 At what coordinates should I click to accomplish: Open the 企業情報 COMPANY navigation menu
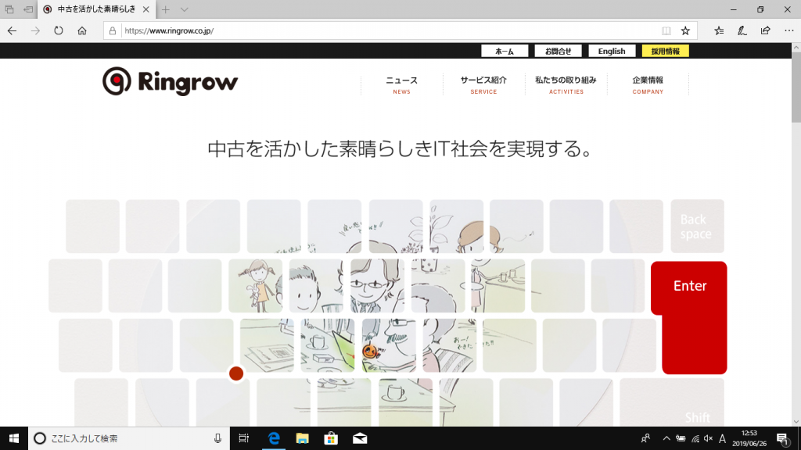tap(648, 81)
